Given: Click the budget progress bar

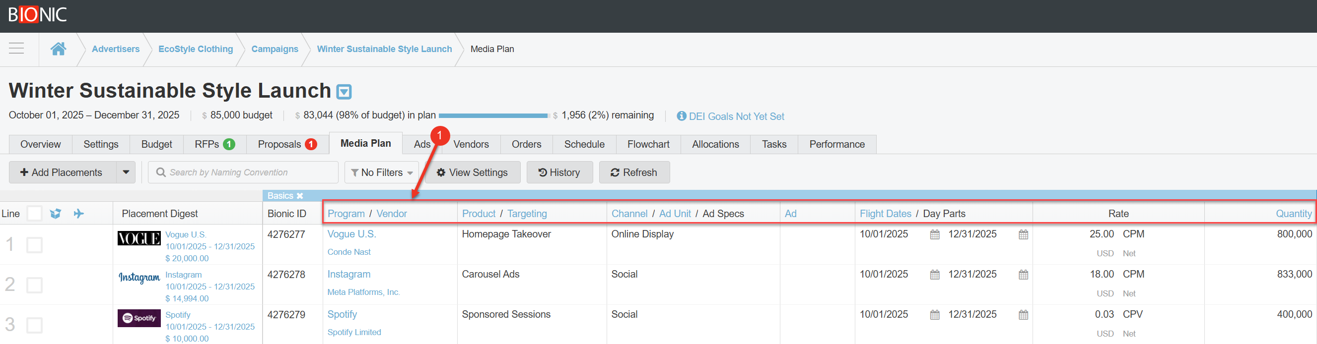Looking at the screenshot, I should [x=493, y=116].
